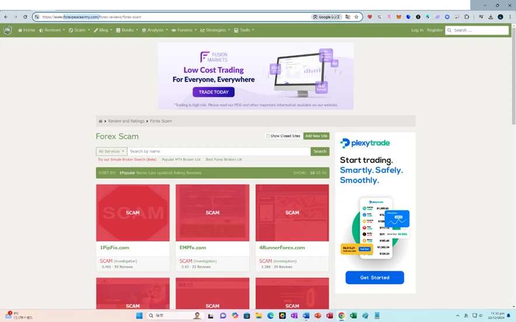Click the Google Lens button in address bar

(326, 17)
